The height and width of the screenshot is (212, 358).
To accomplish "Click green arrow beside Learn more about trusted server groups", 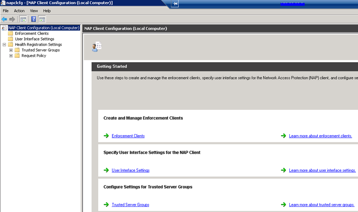I will [284, 205].
